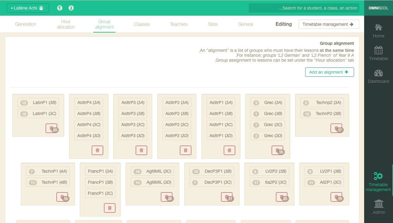Click the globe icon in top bar
This screenshot has width=393, height=223.
pyautogui.click(x=60, y=8)
